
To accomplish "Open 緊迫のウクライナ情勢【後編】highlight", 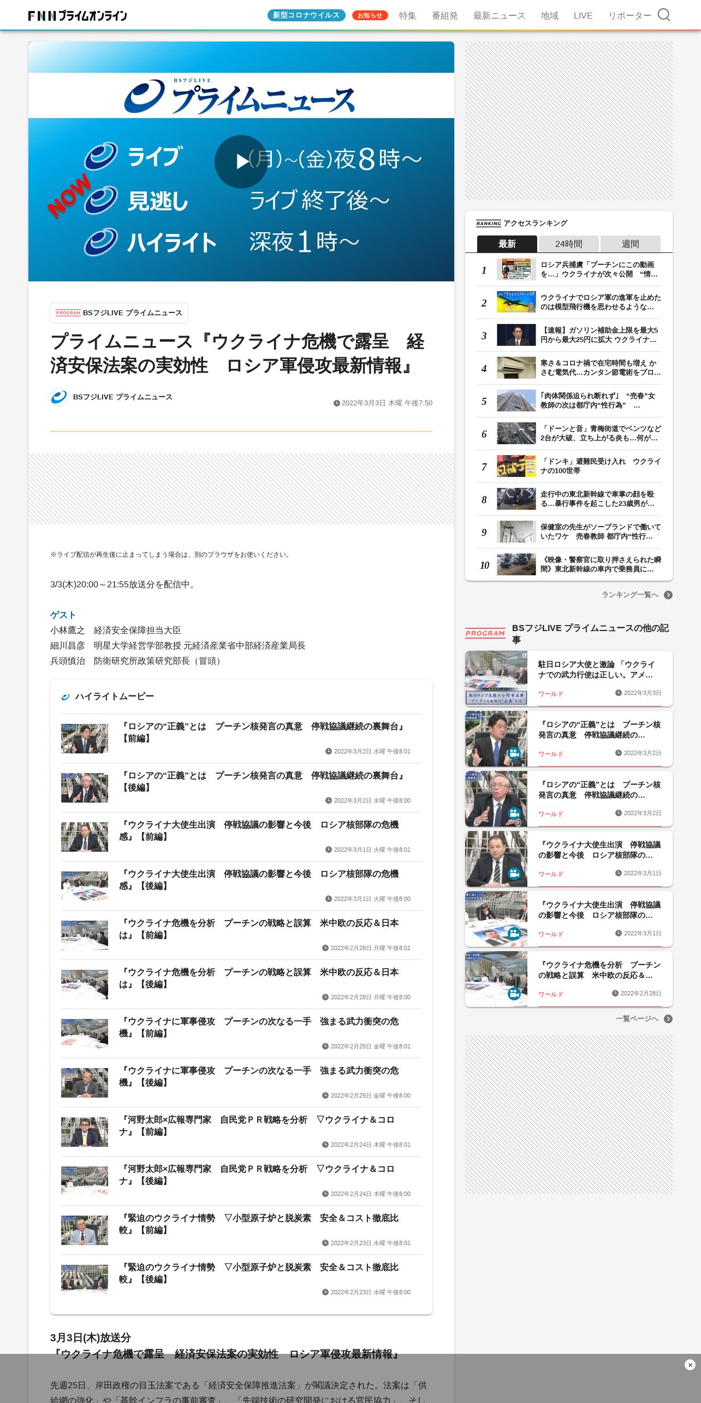I will [x=241, y=1279].
